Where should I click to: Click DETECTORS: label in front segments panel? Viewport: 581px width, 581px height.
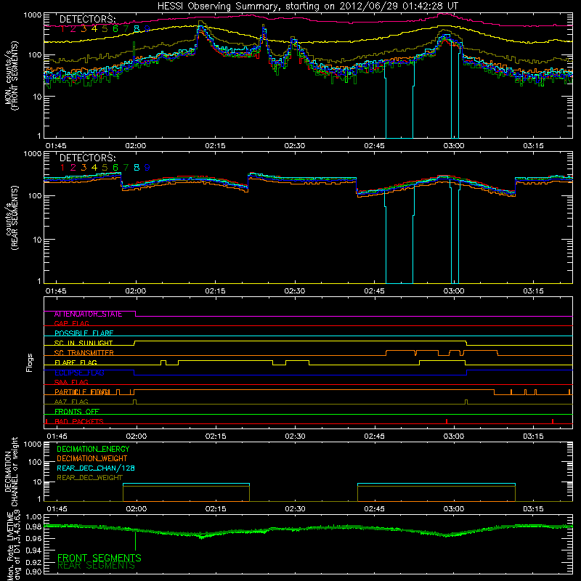[87, 19]
